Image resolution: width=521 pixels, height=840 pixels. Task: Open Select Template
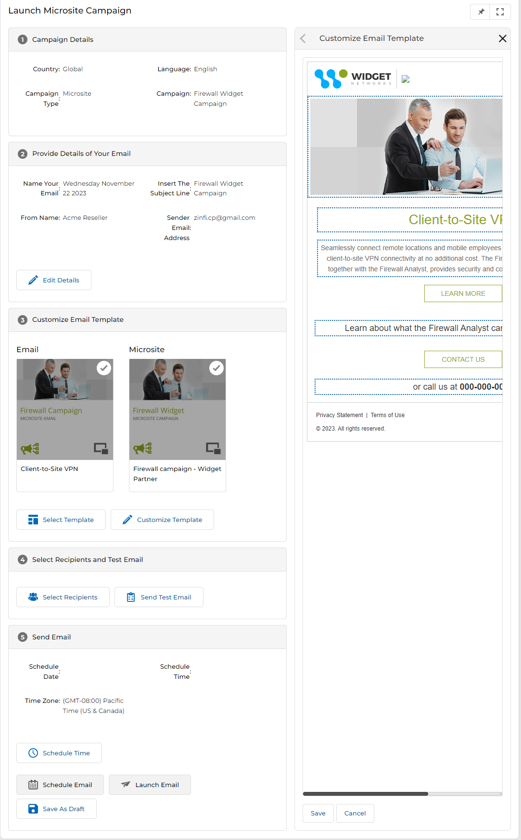tap(61, 520)
